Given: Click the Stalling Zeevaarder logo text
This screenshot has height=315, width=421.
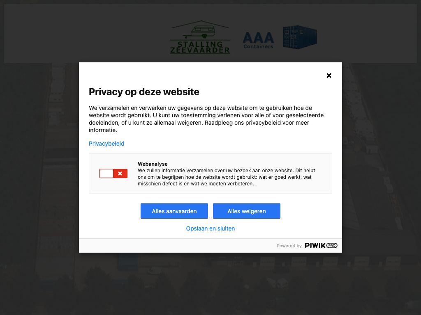Looking at the screenshot, I should coord(200,48).
